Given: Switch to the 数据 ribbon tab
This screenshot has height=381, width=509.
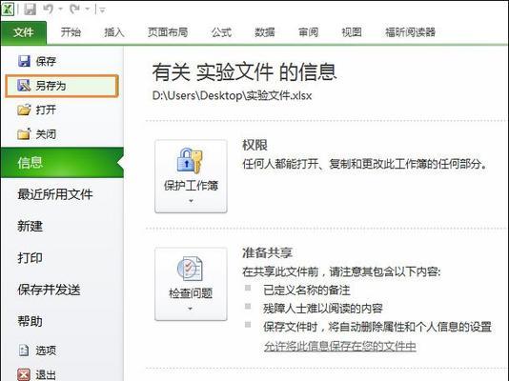Looking at the screenshot, I should click(x=265, y=32).
